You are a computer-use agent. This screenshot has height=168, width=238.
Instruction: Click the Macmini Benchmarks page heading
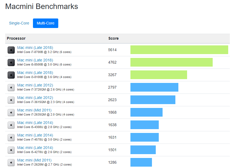point(42,7)
